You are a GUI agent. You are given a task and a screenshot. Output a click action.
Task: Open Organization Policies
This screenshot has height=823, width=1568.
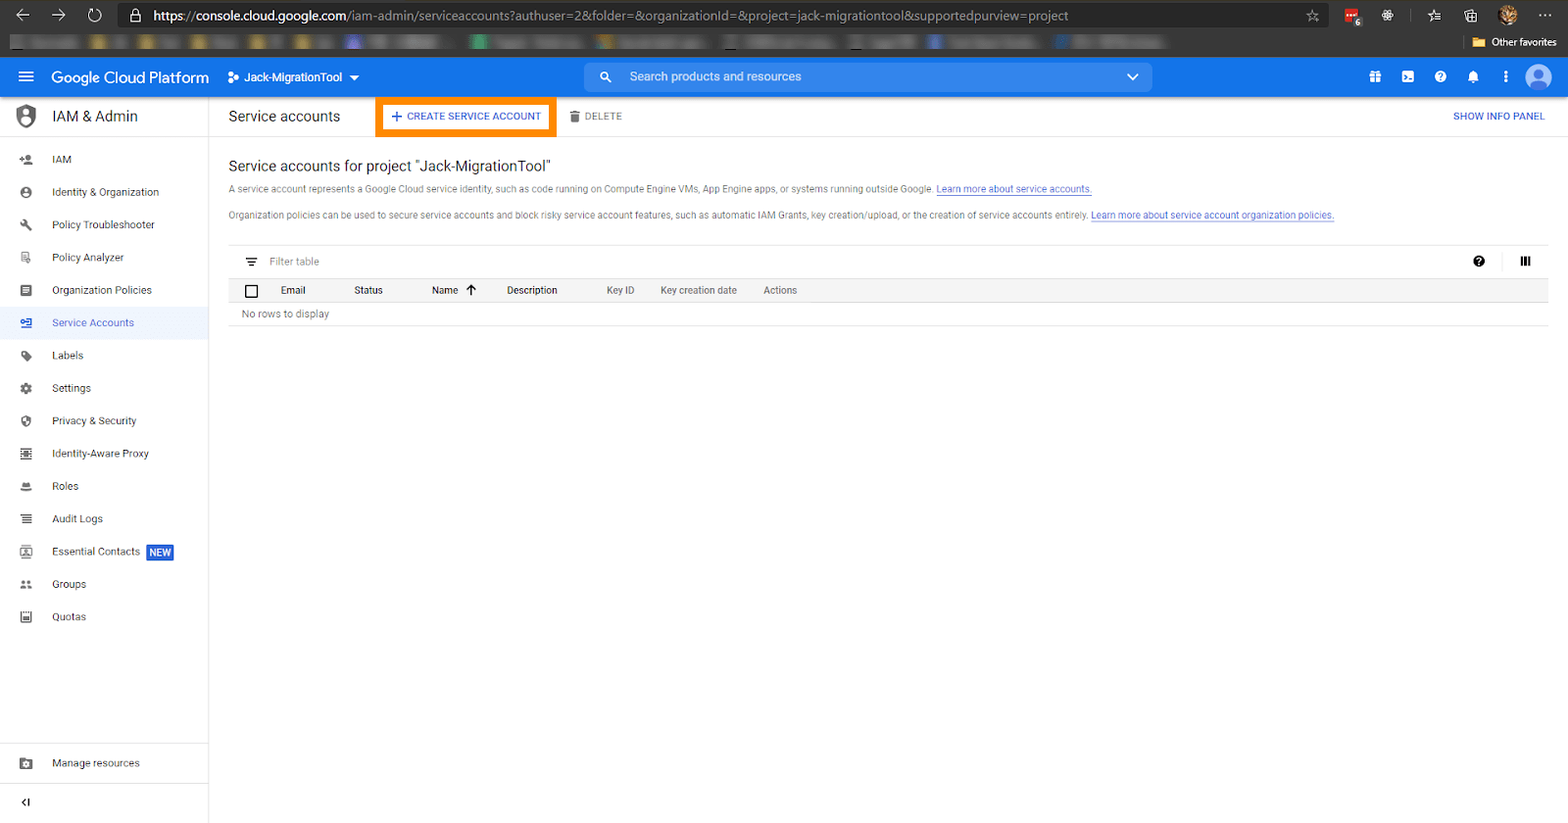(x=102, y=290)
